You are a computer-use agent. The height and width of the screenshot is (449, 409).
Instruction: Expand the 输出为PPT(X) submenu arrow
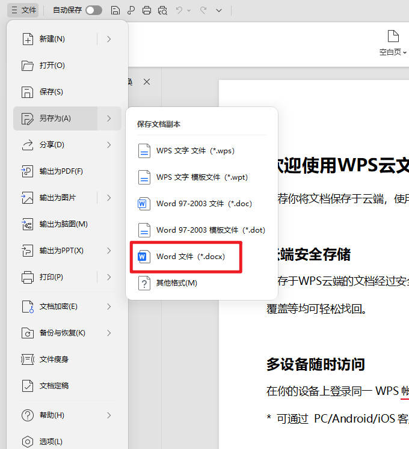[x=109, y=251]
